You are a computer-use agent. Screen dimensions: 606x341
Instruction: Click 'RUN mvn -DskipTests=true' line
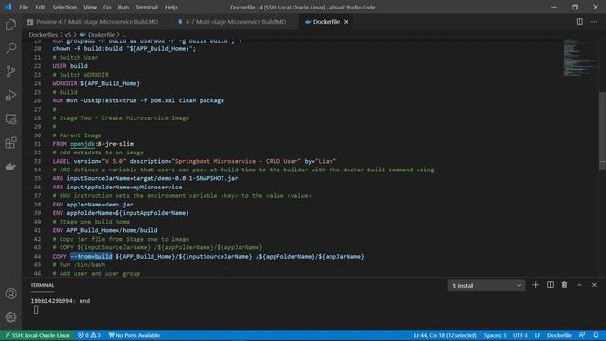(138, 100)
